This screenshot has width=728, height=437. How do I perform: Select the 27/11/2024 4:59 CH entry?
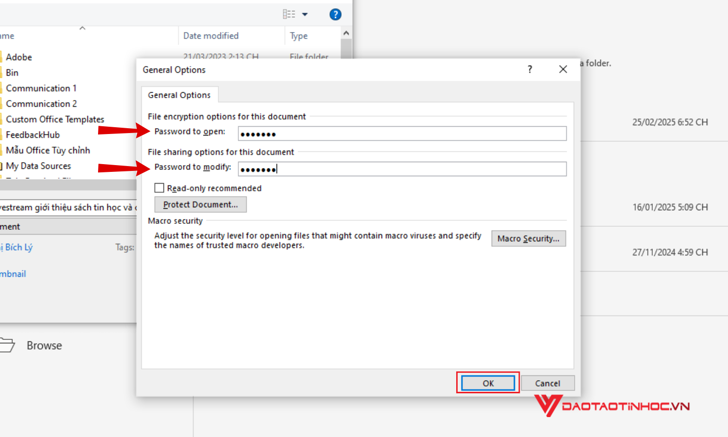(670, 252)
